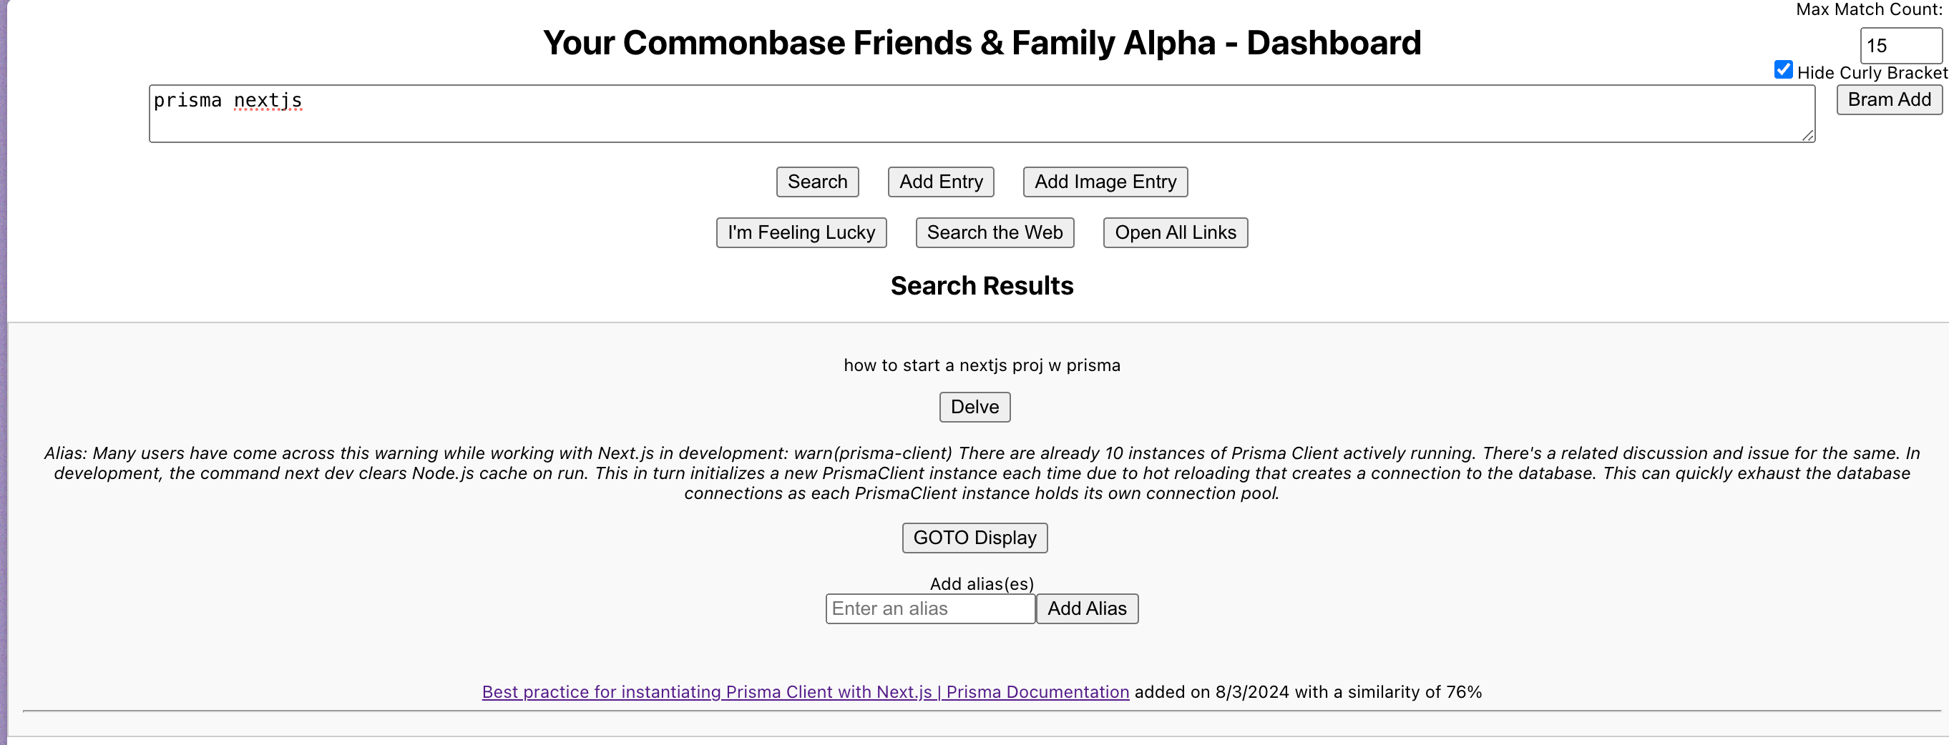Click the result title about nextjs proj

982,365
